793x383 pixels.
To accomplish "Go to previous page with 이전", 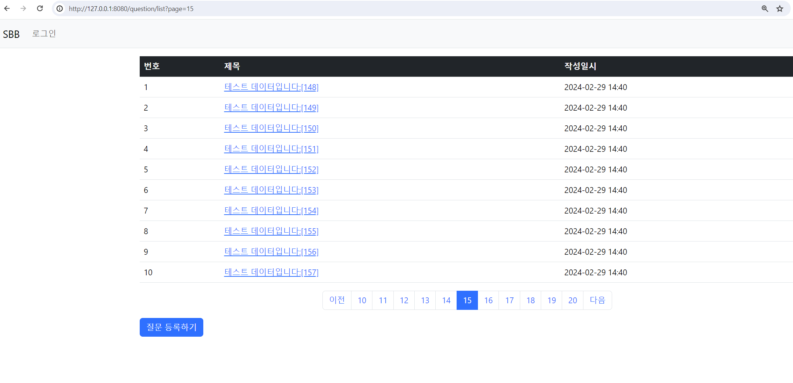I will click(337, 300).
